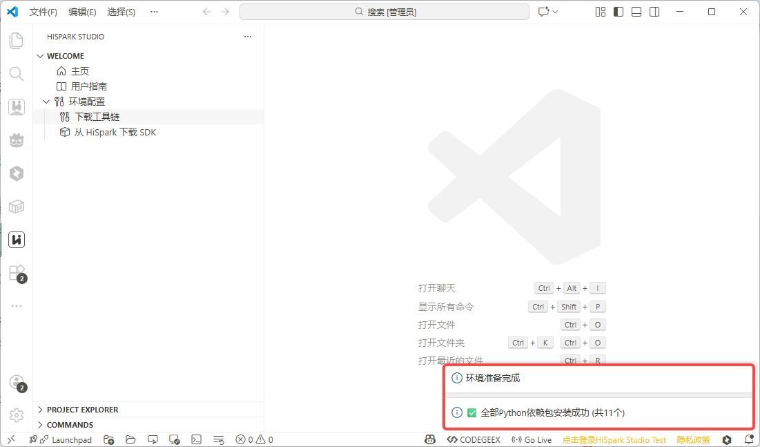Click the terminal icon in status bar
This screenshot has height=447, width=760.
point(196,439)
